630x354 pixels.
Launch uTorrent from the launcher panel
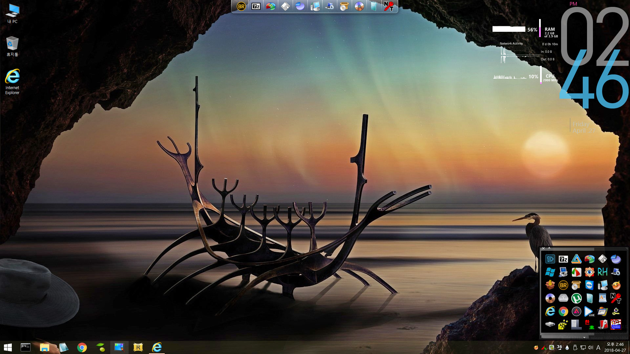[577, 298]
